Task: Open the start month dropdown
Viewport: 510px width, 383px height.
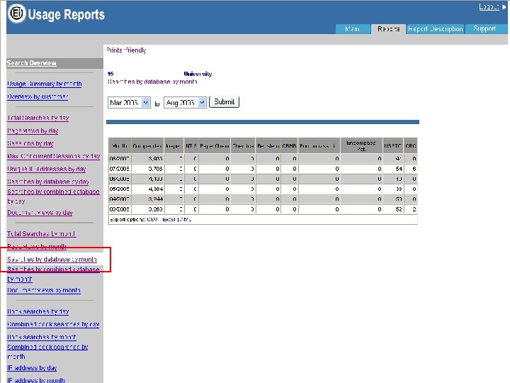Action: [x=129, y=103]
